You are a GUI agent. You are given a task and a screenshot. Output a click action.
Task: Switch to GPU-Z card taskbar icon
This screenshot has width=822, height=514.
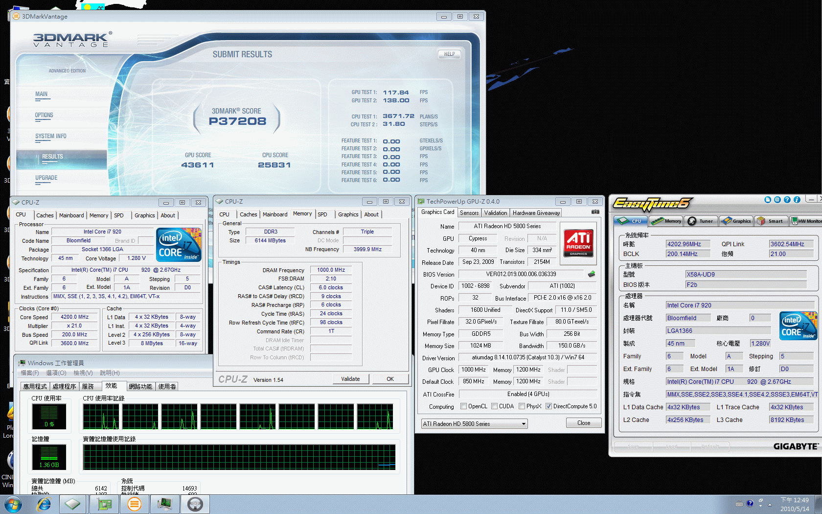pyautogui.click(x=105, y=504)
